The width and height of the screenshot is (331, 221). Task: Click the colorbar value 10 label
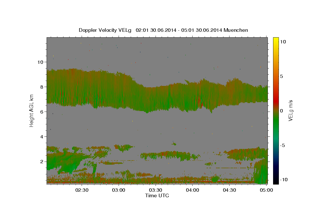tap(283, 42)
